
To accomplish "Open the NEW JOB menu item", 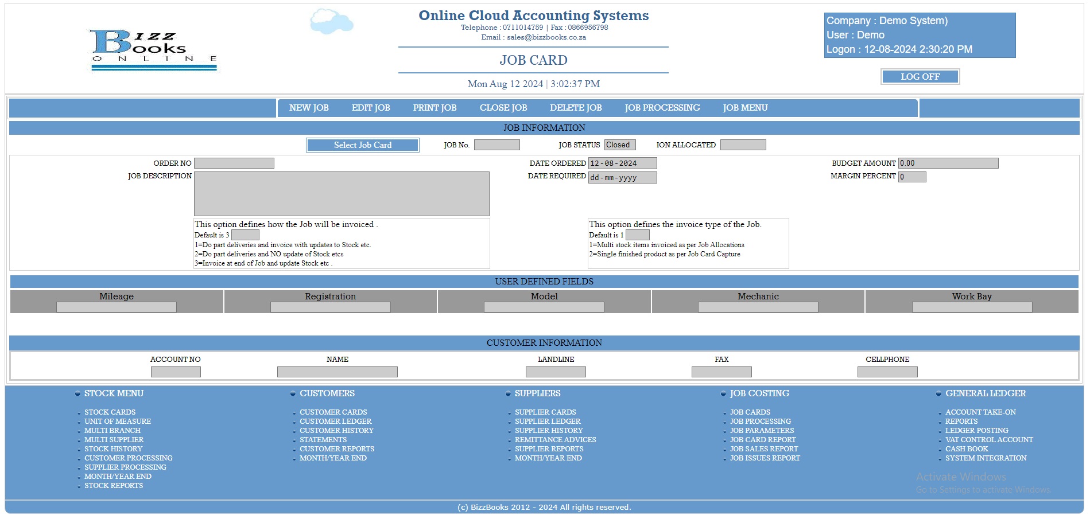I will tap(309, 108).
